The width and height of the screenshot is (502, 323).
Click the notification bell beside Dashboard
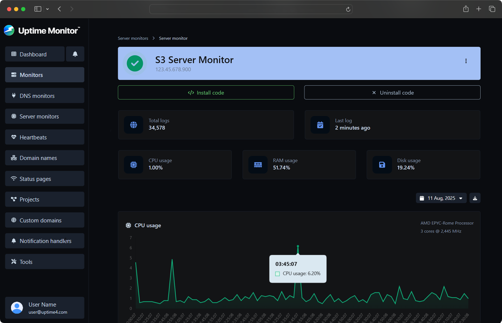(75, 54)
